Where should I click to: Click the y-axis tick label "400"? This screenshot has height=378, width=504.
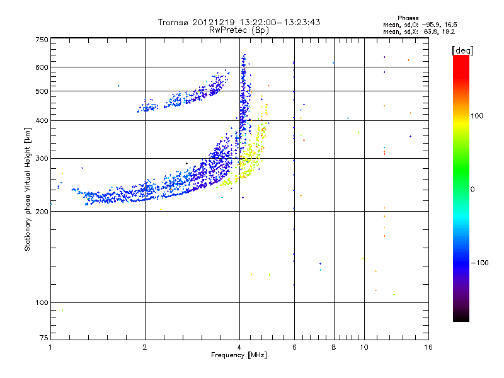tap(42, 121)
